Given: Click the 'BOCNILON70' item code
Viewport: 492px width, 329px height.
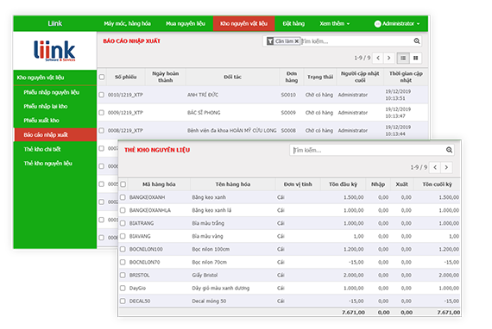Looking at the screenshot, I should pyautogui.click(x=145, y=263).
